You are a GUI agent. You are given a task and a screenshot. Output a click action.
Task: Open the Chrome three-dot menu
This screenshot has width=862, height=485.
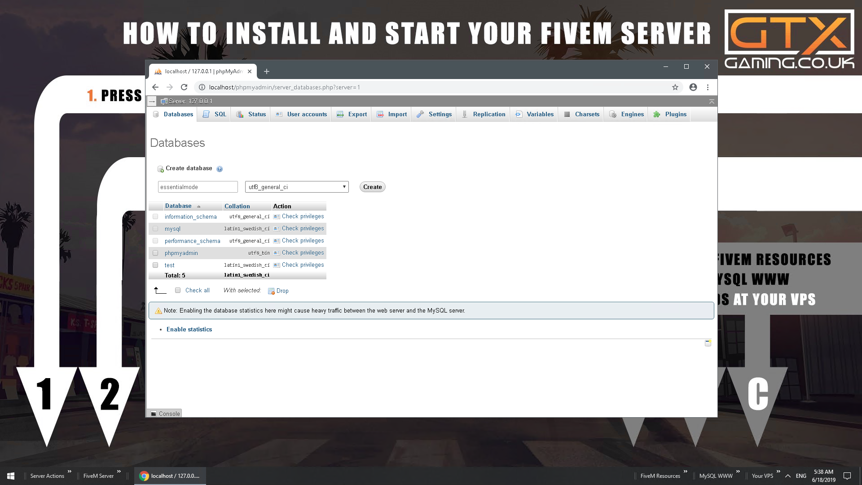[708, 87]
